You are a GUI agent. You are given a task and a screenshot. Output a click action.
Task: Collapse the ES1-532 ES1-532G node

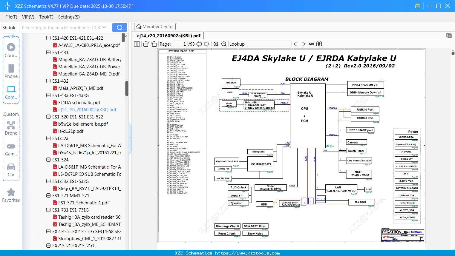(48, 181)
